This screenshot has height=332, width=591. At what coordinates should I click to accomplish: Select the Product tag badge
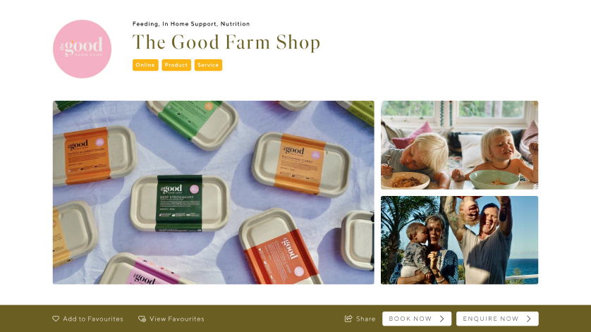pos(176,65)
